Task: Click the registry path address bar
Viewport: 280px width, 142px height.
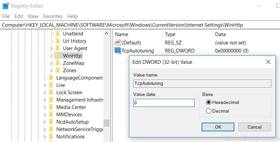Action: click(140, 25)
